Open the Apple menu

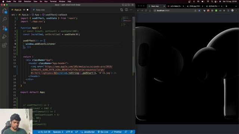(3, 1)
